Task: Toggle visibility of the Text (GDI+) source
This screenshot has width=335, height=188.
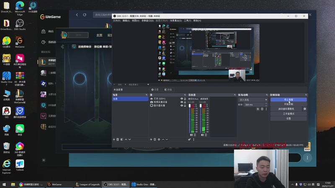Action: click(182, 99)
